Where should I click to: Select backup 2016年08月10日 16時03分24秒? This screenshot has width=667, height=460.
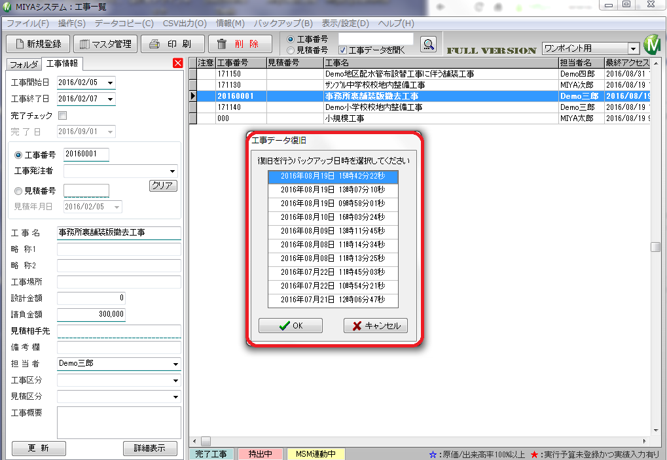pos(333,217)
